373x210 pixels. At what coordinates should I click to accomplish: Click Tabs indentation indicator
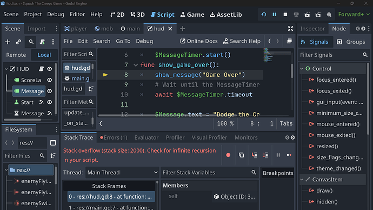coord(286,123)
